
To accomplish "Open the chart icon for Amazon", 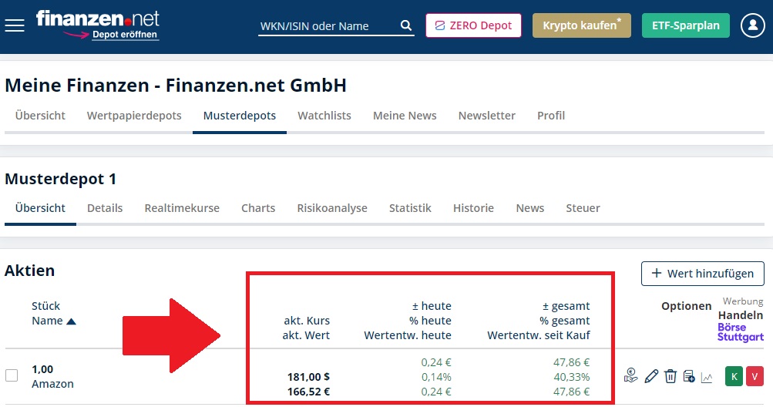I will tap(707, 378).
